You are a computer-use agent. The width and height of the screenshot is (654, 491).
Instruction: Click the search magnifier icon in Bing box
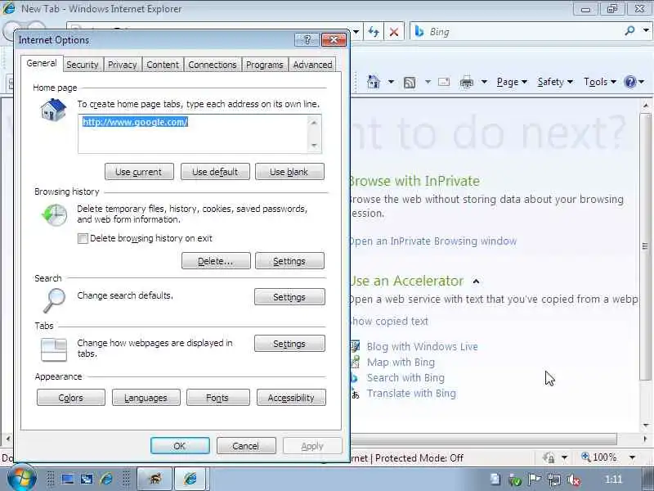[629, 31]
